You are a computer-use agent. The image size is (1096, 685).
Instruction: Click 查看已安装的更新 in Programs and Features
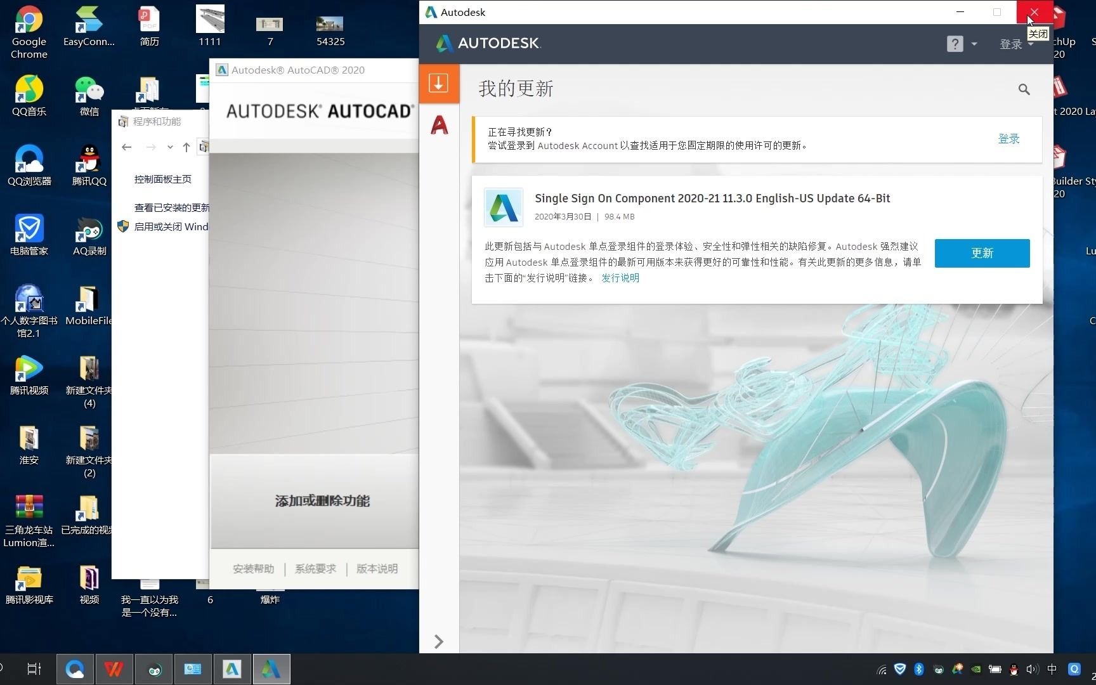click(171, 207)
